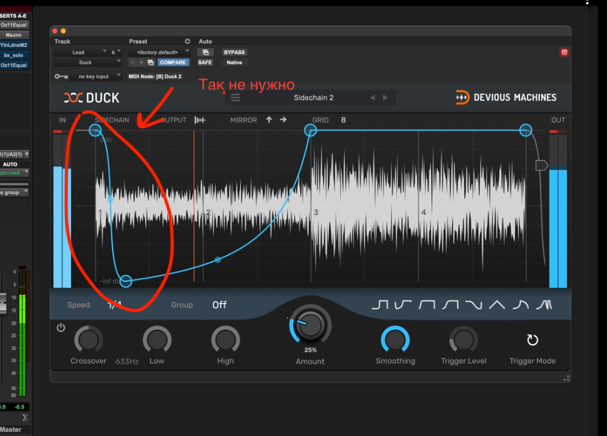
Task: Adjust the Crossover knob
Action: (88, 340)
